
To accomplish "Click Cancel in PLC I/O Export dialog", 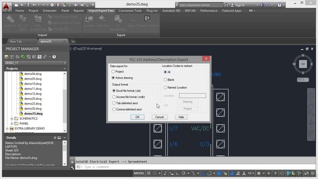I will pos(159,117).
